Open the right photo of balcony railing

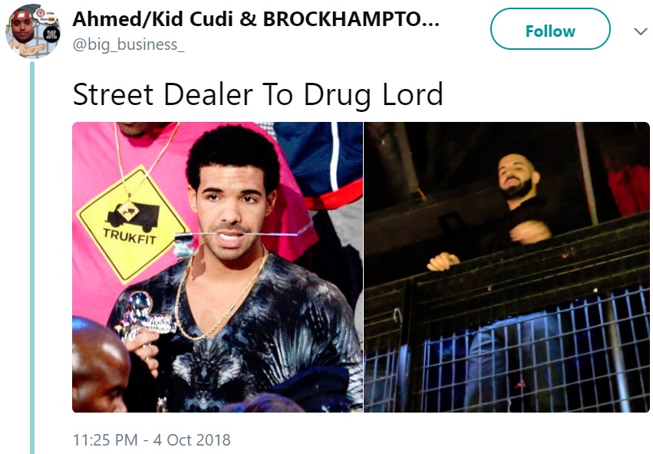507,267
